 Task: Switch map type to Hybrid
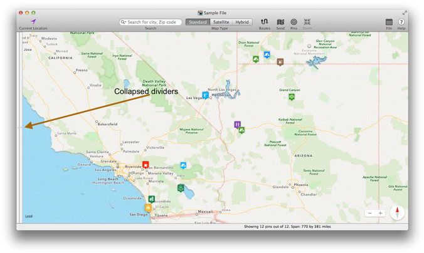click(x=242, y=22)
